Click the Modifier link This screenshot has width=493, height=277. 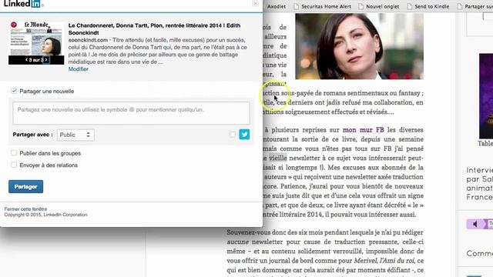coord(79,69)
